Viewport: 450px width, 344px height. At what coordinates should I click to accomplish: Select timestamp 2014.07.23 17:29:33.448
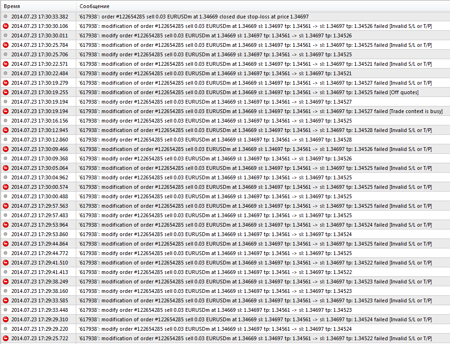point(40,310)
